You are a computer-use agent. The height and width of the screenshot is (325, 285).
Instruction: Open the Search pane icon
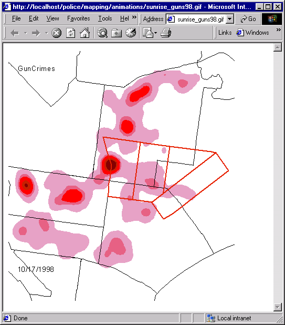(x=102, y=33)
